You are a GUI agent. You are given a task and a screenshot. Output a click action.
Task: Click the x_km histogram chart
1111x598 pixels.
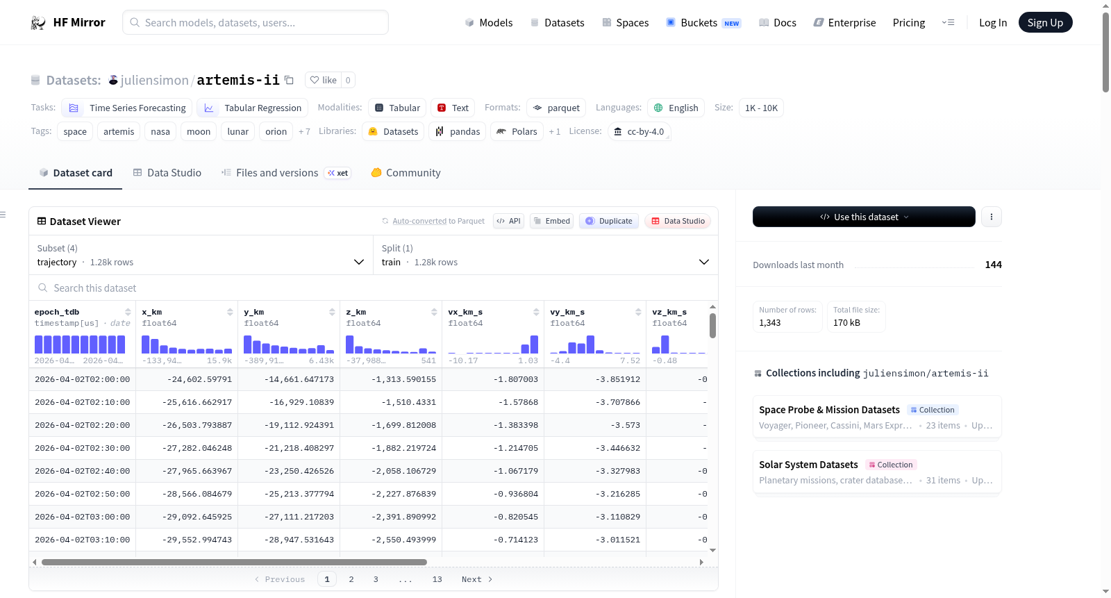tap(187, 344)
